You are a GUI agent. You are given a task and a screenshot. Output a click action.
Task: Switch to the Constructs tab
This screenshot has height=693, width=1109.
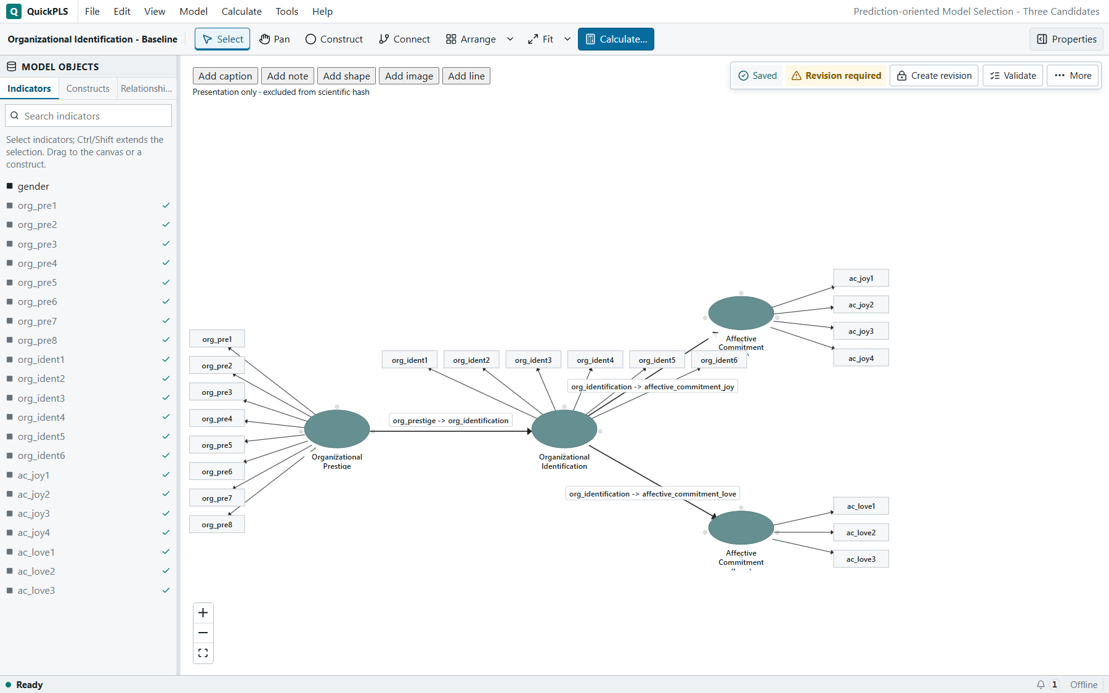click(88, 89)
